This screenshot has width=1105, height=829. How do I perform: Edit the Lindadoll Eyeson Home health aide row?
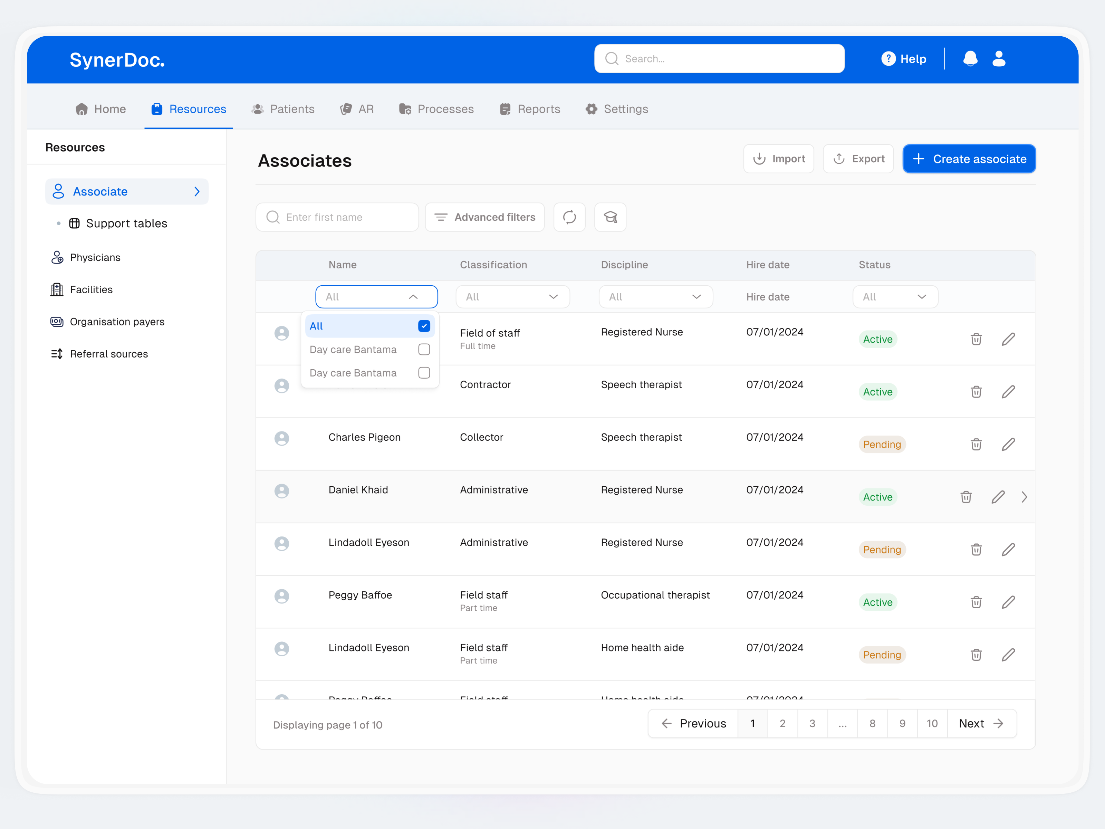[x=1008, y=655]
